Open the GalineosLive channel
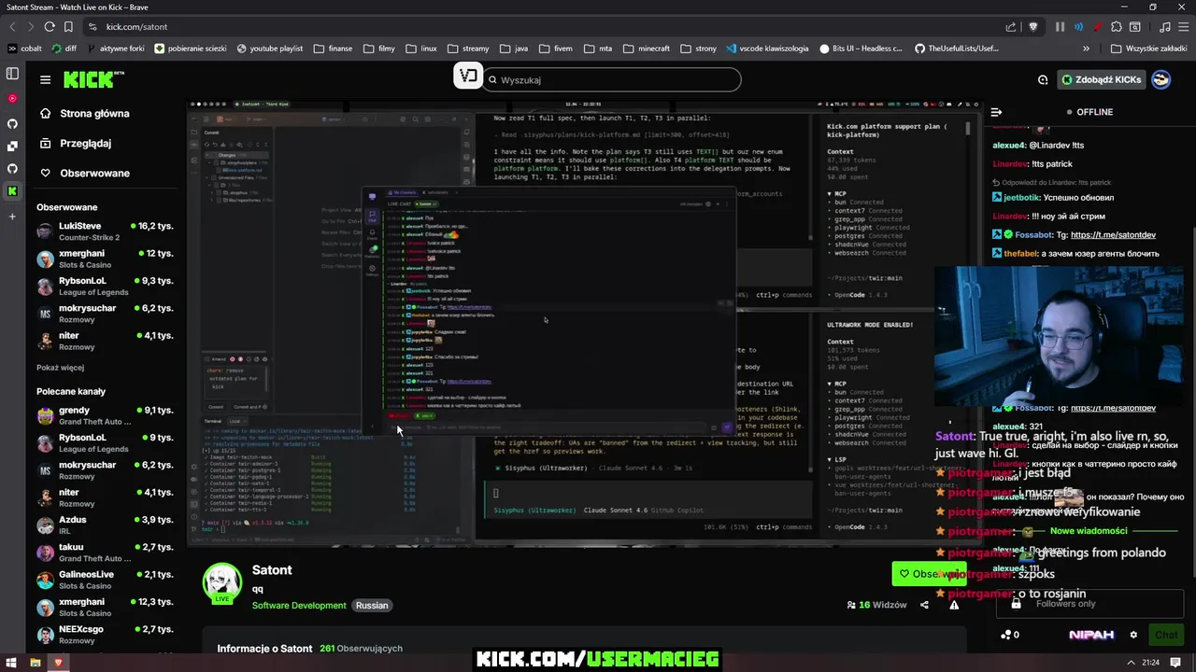 click(x=106, y=580)
